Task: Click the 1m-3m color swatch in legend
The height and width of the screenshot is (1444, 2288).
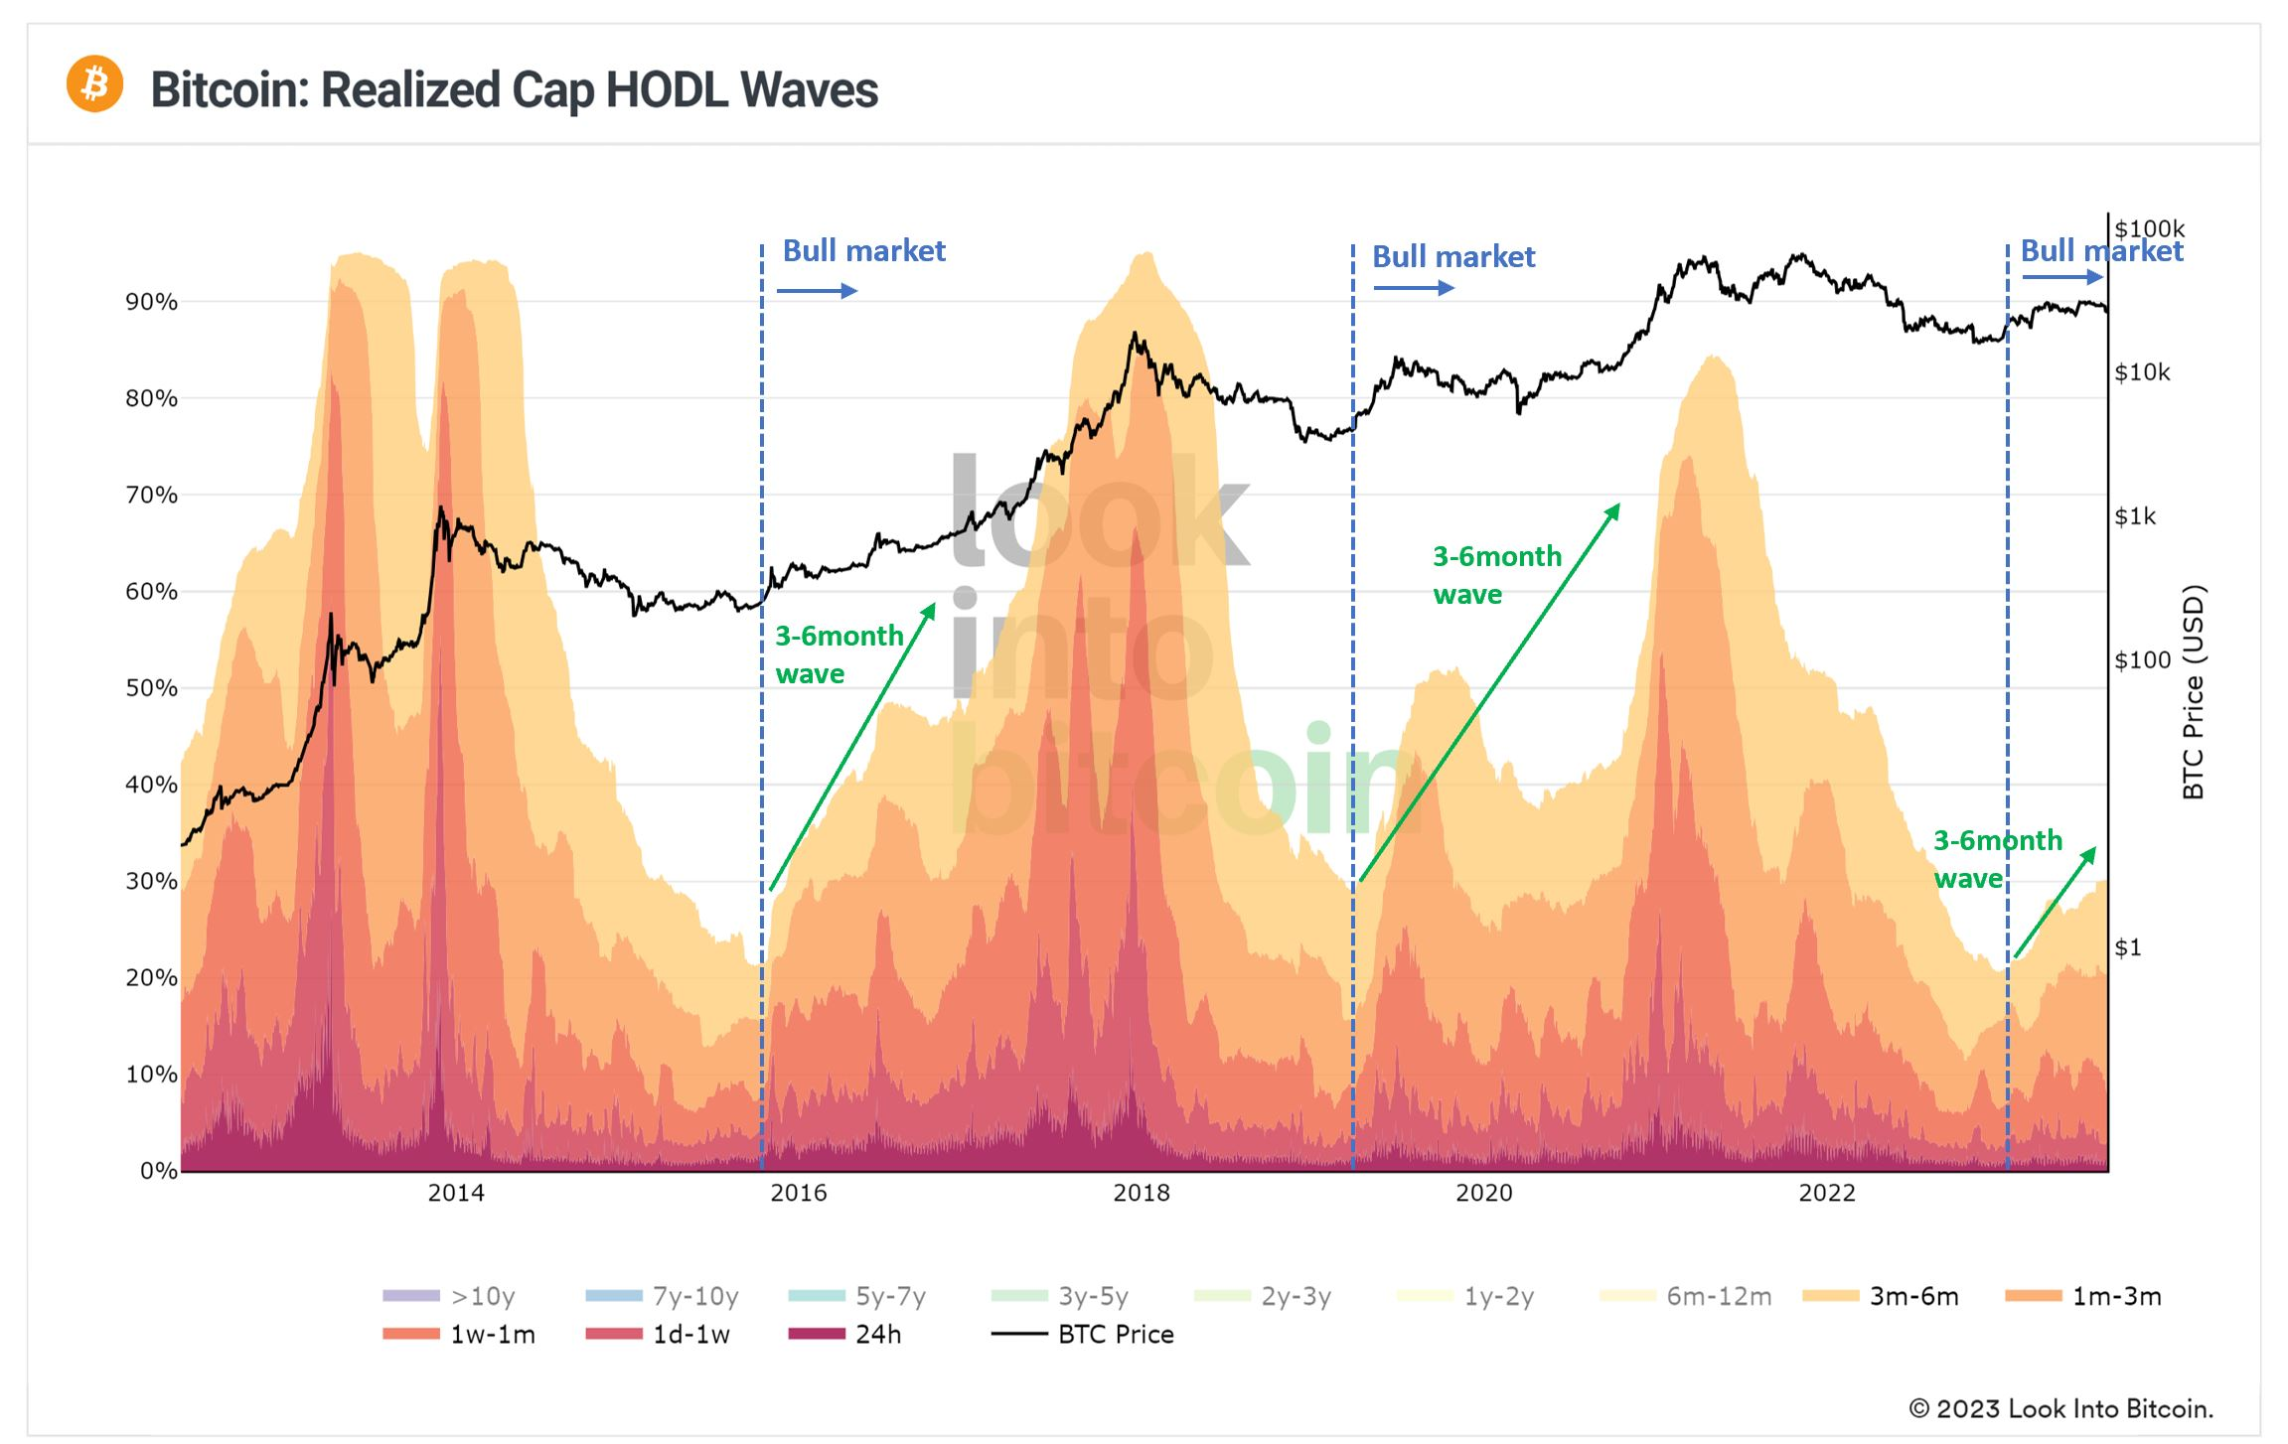Action: pos(2033,1296)
